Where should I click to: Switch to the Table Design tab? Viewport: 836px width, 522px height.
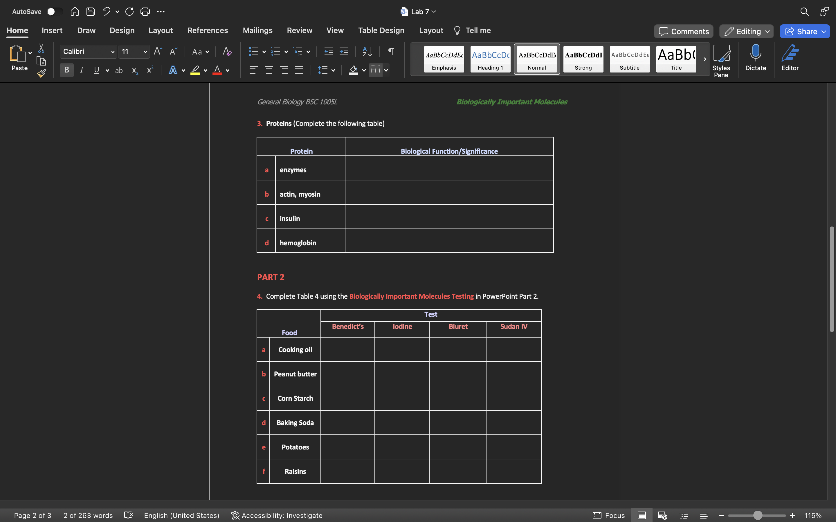[381, 30]
